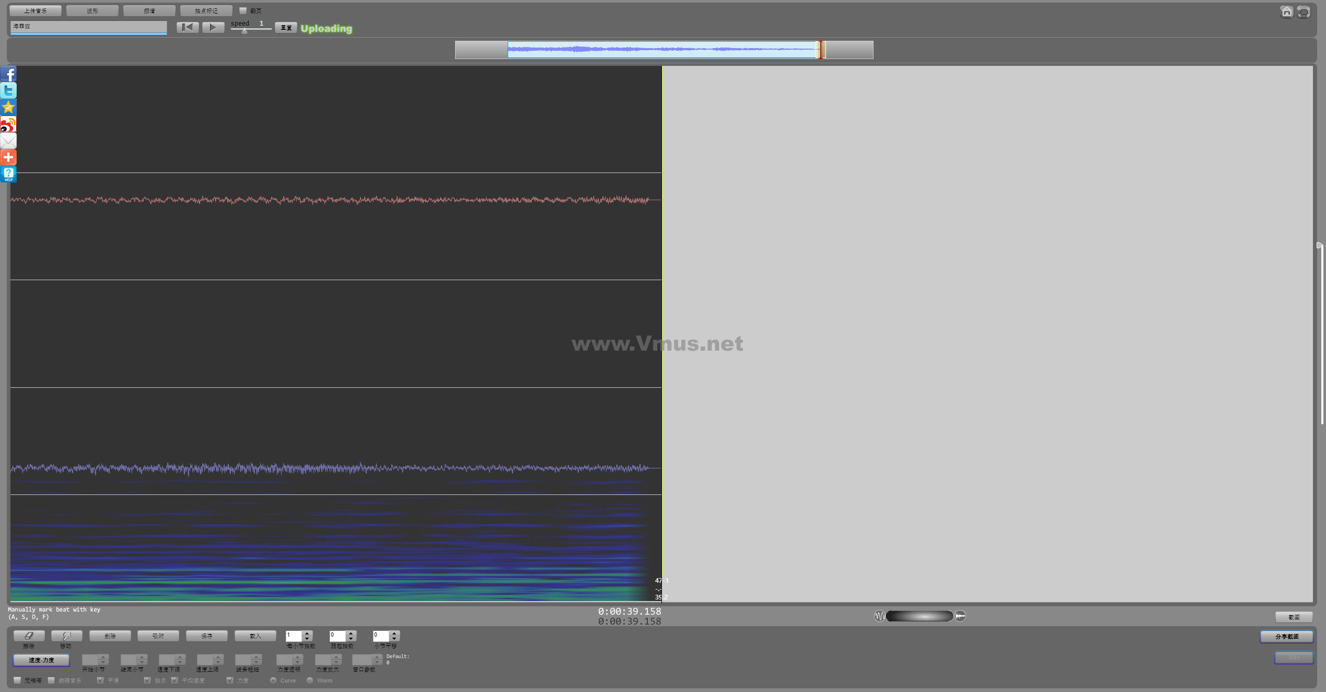Click the 上传音乐 upload button
This screenshot has width=1326, height=692.
point(36,10)
